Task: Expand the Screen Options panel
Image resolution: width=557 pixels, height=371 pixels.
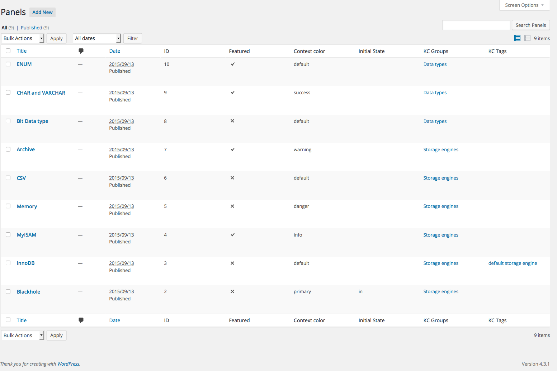Action: pyautogui.click(x=524, y=5)
